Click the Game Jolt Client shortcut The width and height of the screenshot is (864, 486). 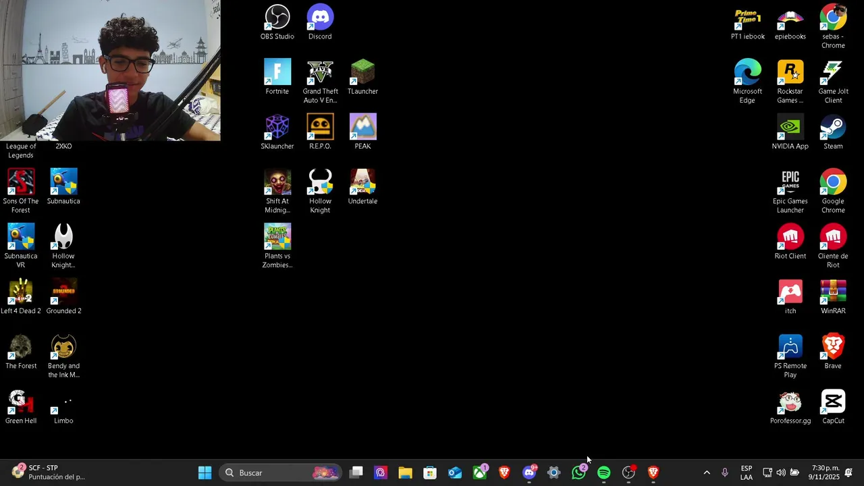(x=833, y=82)
